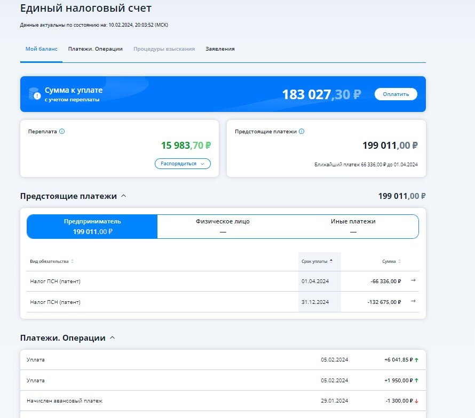
Task: Click info icon next to Переплата
Action: click(x=62, y=131)
